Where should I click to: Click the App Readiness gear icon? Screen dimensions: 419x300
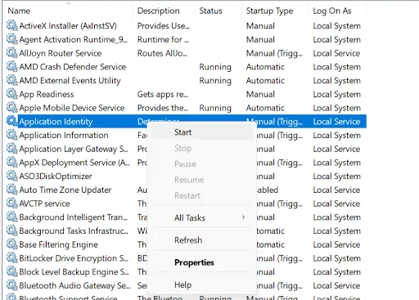pos(11,94)
